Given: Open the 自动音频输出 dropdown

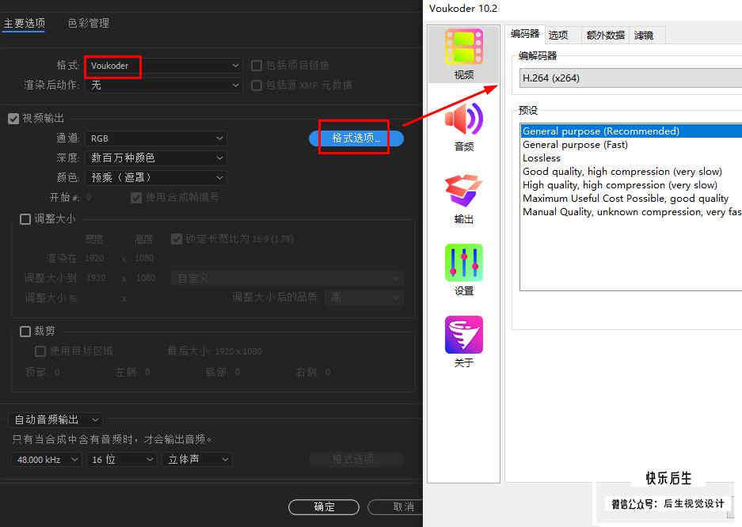Looking at the screenshot, I should pos(56,419).
